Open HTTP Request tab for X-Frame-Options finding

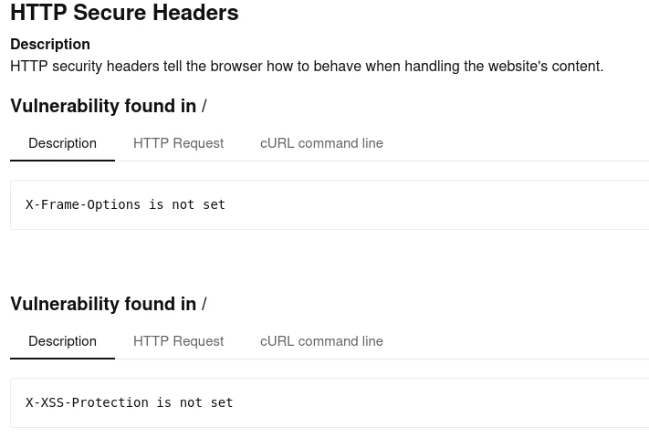178,143
